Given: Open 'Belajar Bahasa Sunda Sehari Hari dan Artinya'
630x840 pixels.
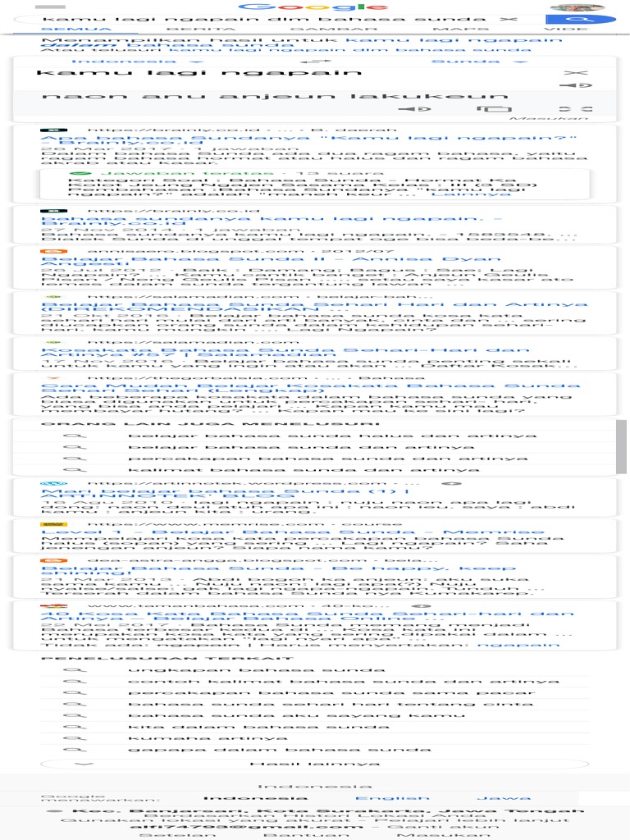Looking at the screenshot, I should 314,307.
